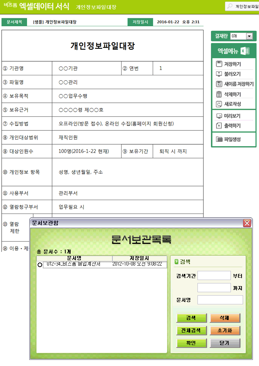Click the green 검색 button
This screenshot has height=366, width=259.
(191, 318)
